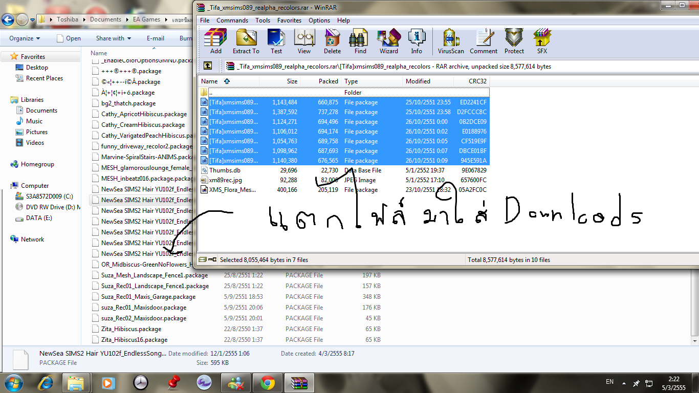
Task: Open Pictures library in sidebar
Action: pos(37,132)
